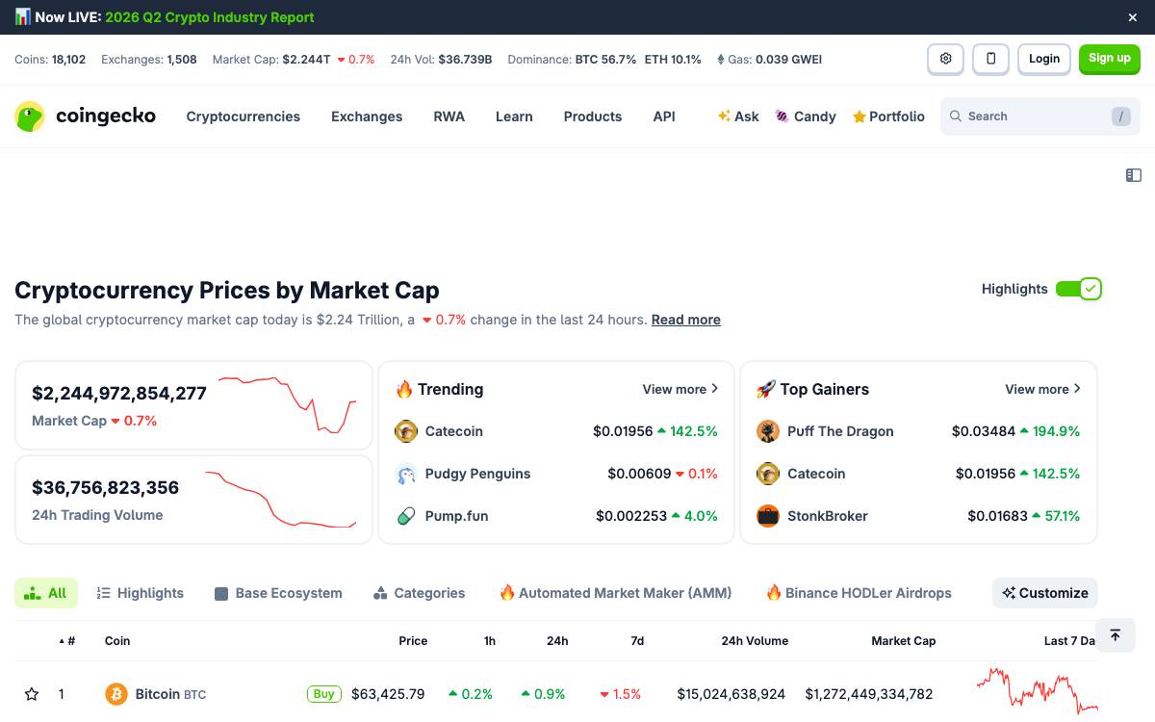Click the Puff The Dragon coin icon
The height and width of the screenshot is (722, 1155).
(x=768, y=431)
